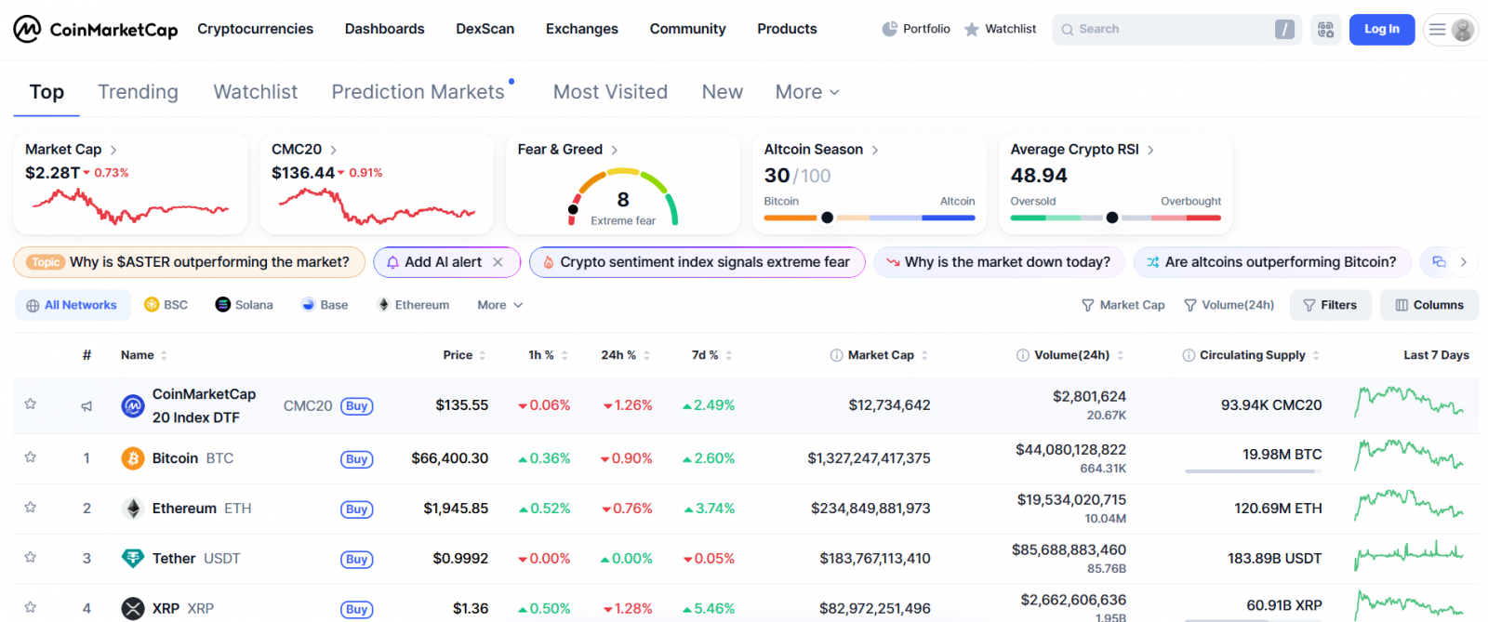Click the CoinMarketCap logo icon

pyautogui.click(x=27, y=30)
